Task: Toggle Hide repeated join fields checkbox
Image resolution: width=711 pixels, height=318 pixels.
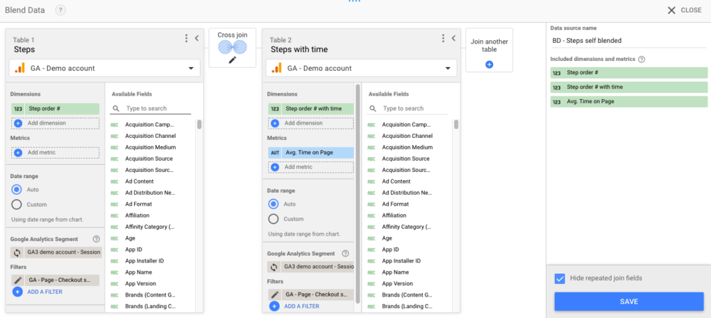Action: 560,279
